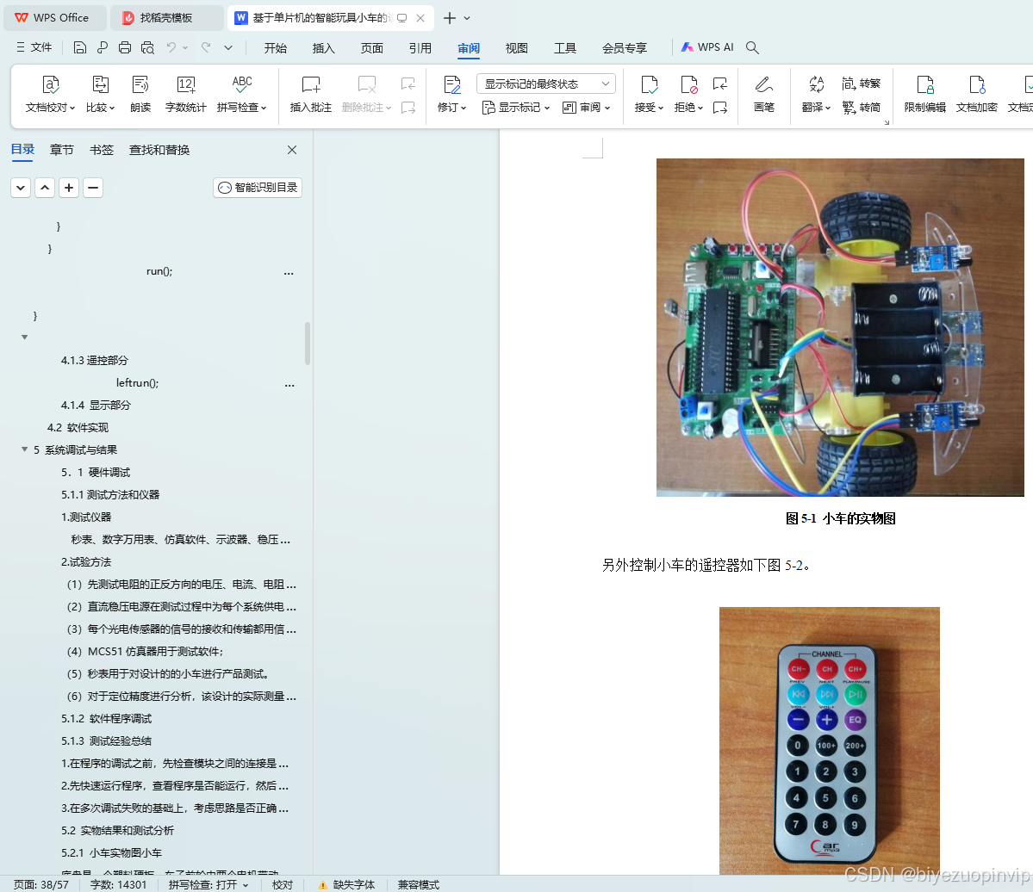Screen dimensions: 1033x892
Task: Jump to heading 4.1.3 遥控部分
Action: (94, 360)
